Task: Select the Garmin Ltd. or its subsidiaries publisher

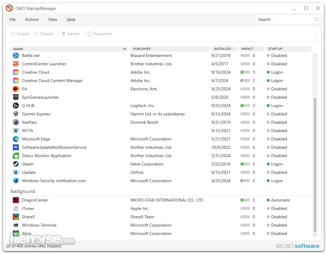Action: coord(158,114)
